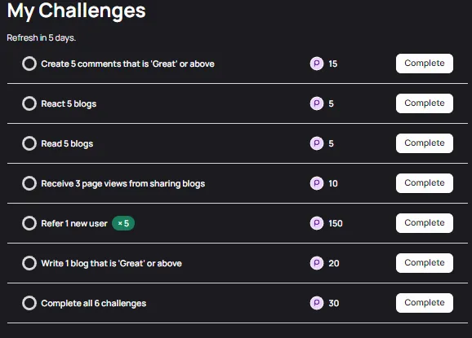
Task: Click Complete for Write 1 blog challenge
Action: [425, 263]
